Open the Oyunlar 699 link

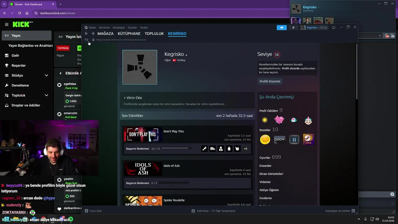(270, 157)
